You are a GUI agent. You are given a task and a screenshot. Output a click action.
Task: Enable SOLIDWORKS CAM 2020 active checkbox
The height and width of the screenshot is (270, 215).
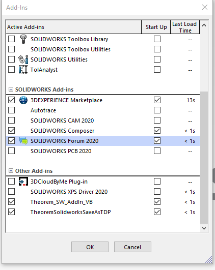pos(12,121)
